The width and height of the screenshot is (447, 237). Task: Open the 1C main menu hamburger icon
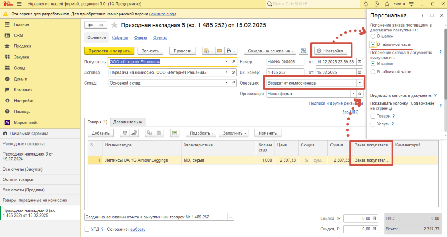coord(19,4)
